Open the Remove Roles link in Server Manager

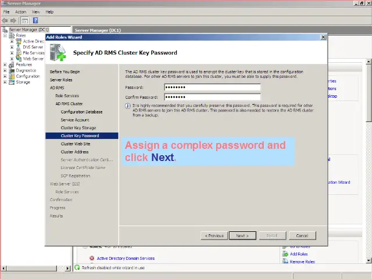point(302,262)
